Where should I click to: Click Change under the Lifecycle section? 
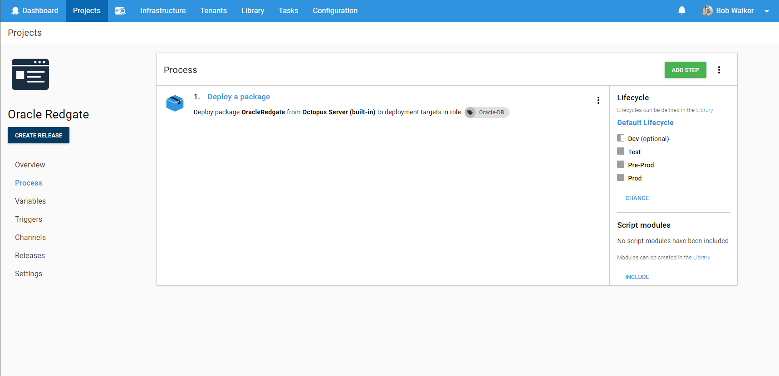click(x=637, y=198)
